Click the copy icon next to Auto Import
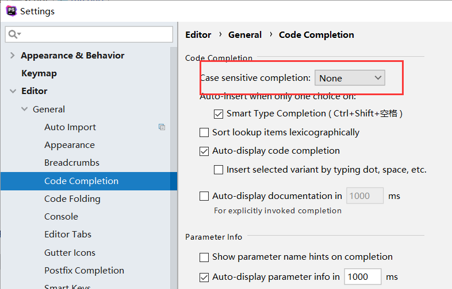The height and width of the screenshot is (289, 452). pos(162,127)
